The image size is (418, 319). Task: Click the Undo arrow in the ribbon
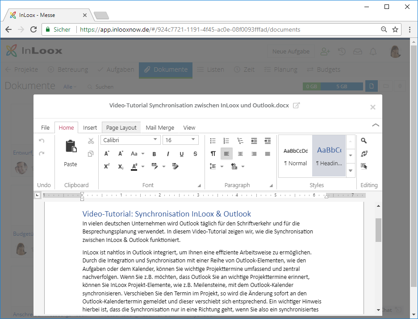coord(42,140)
